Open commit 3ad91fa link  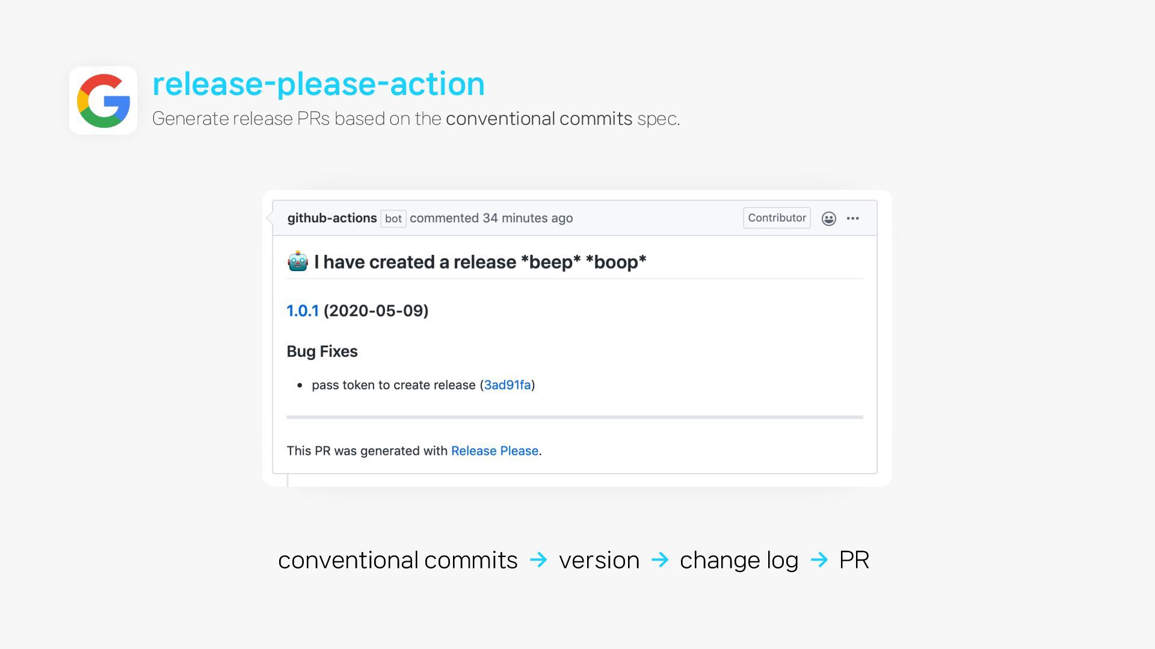[x=507, y=385]
